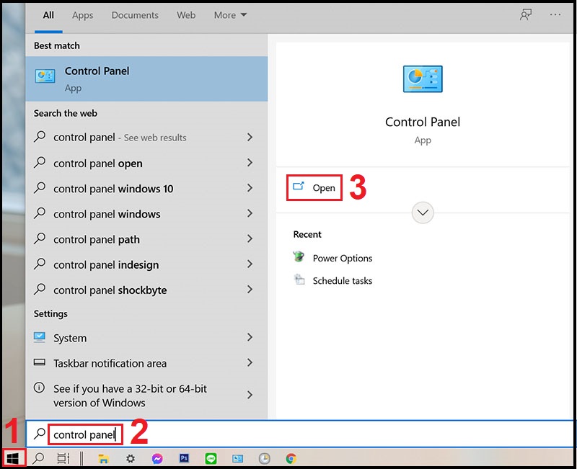Screen dimensions: 577x469
Task: Launch File Explorer from taskbar
Action: [103, 458]
